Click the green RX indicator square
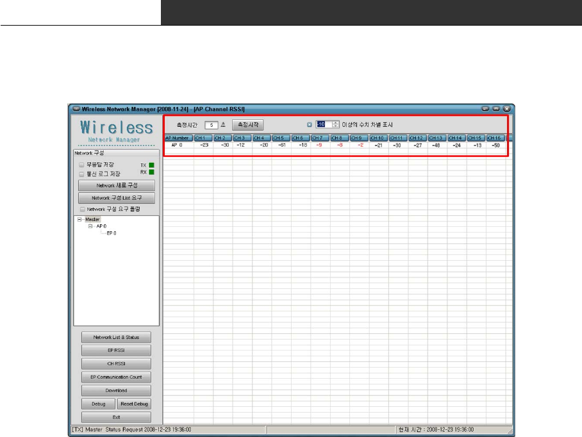The height and width of the screenshot is (437, 582). click(x=151, y=172)
